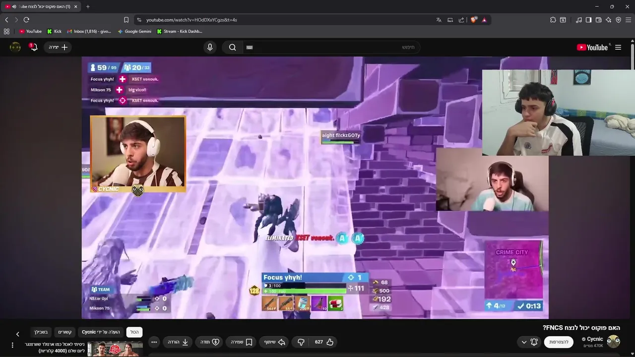Open subscription notification bell dropdown
The width and height of the screenshot is (635, 357).
tap(529, 342)
